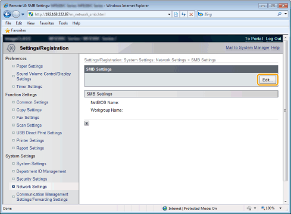Screen dimensions: 291x214
Task: Open Sound Volume Control/Display Settings
Action: click(x=43, y=76)
